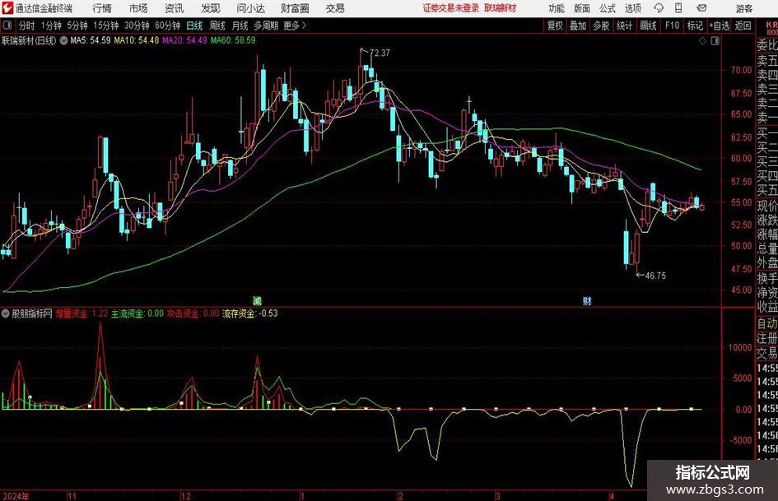778x501 pixels.
Task: Click the green marker icon below the K-line chart
Action: pos(257,301)
